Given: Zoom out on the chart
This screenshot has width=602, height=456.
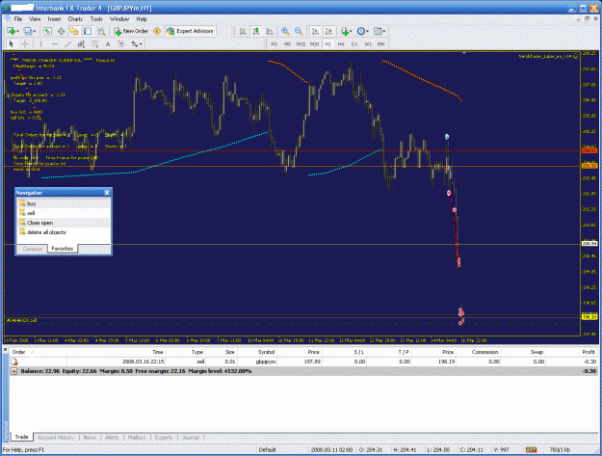Looking at the screenshot, I should pyautogui.click(x=299, y=31).
